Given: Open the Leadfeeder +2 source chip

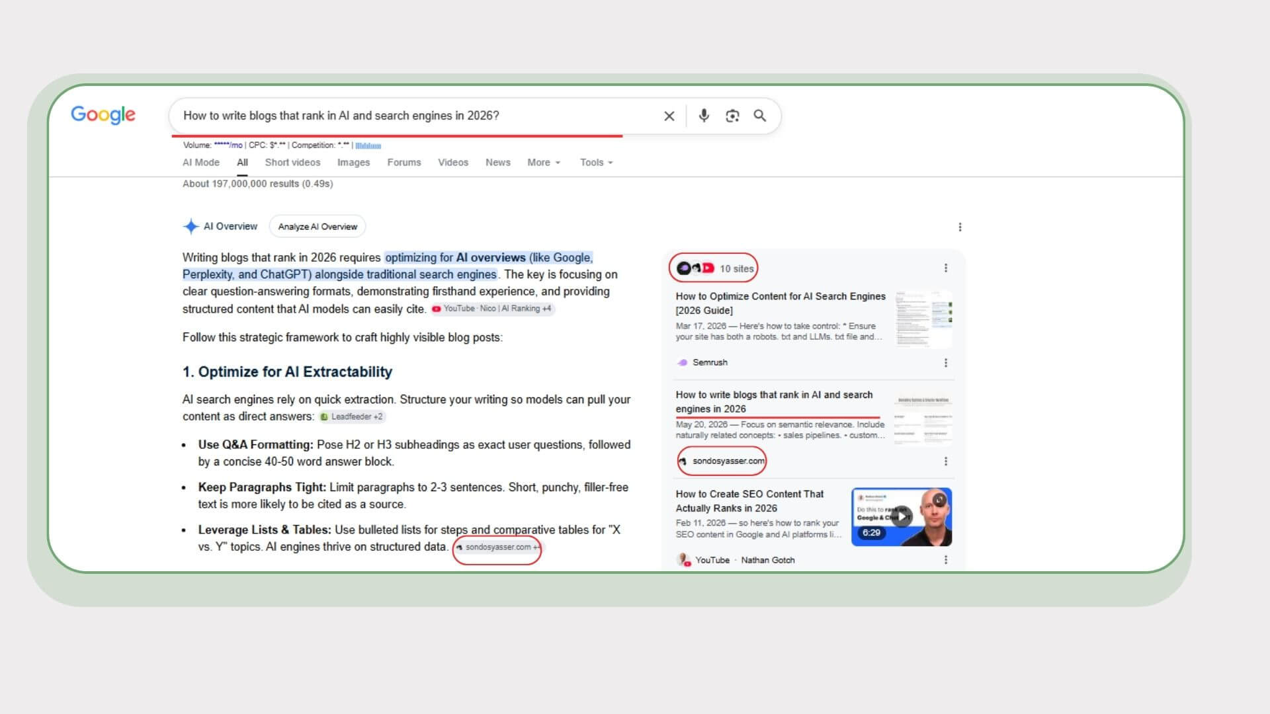Looking at the screenshot, I should click(352, 417).
